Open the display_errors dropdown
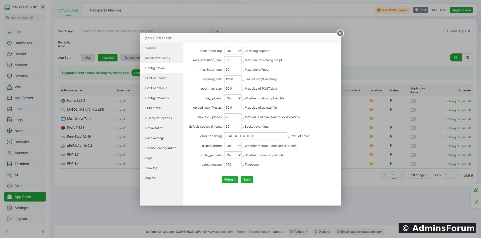 (233, 146)
